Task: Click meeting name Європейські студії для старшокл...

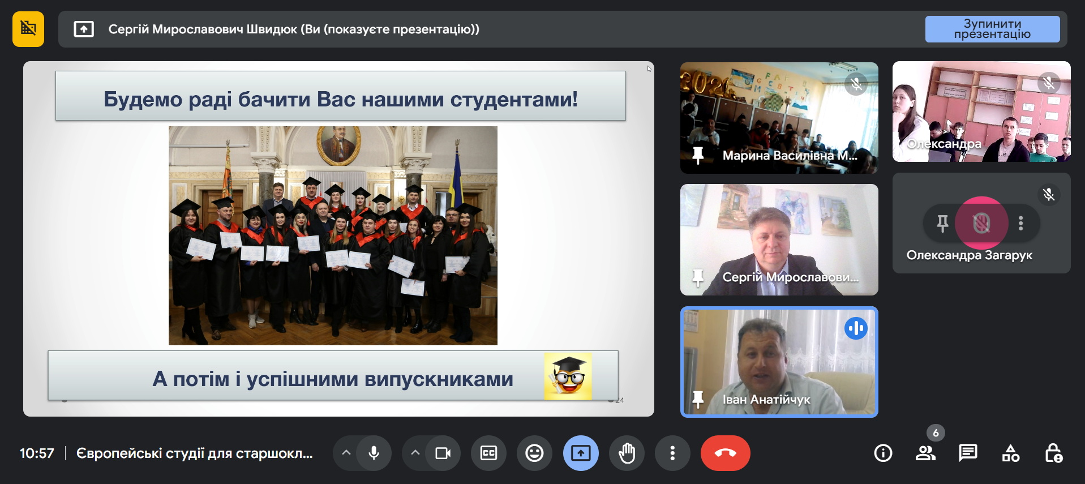Action: [195, 453]
